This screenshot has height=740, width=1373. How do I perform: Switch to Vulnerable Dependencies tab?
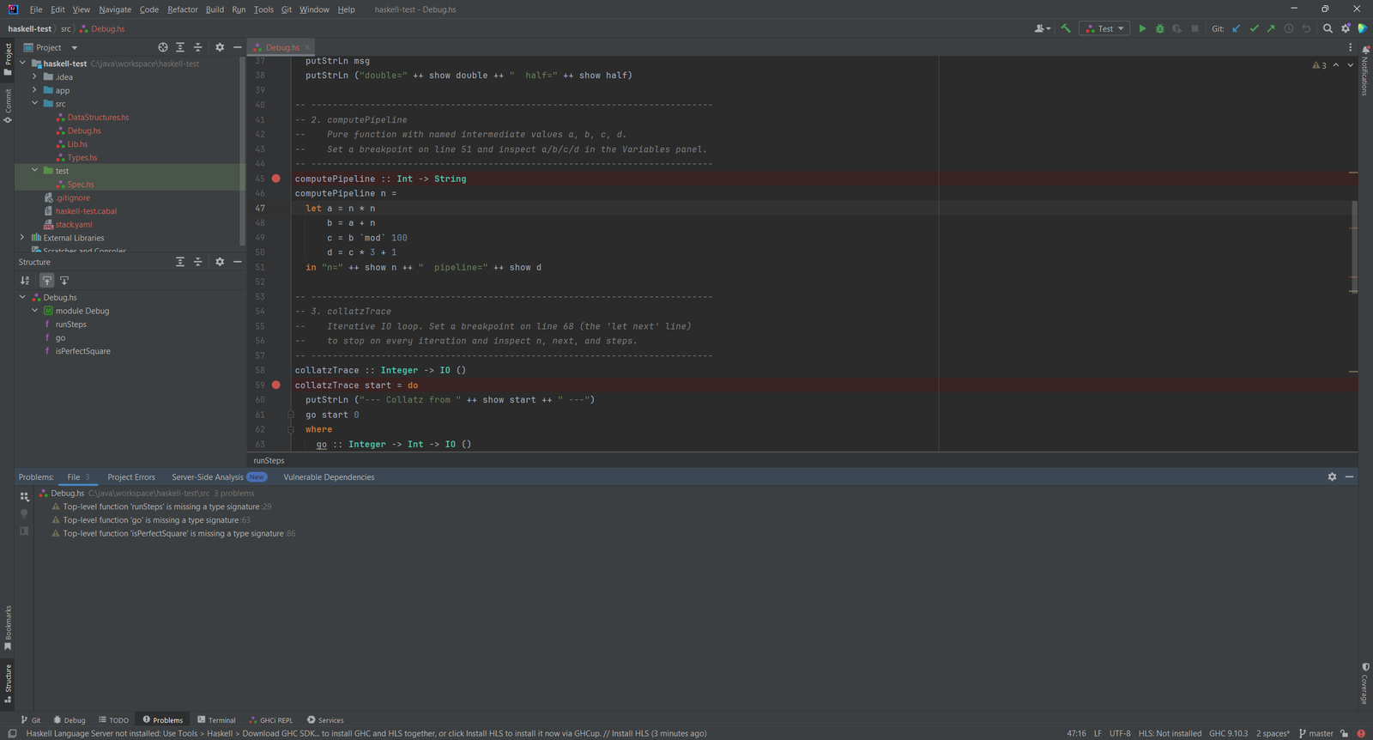click(329, 477)
